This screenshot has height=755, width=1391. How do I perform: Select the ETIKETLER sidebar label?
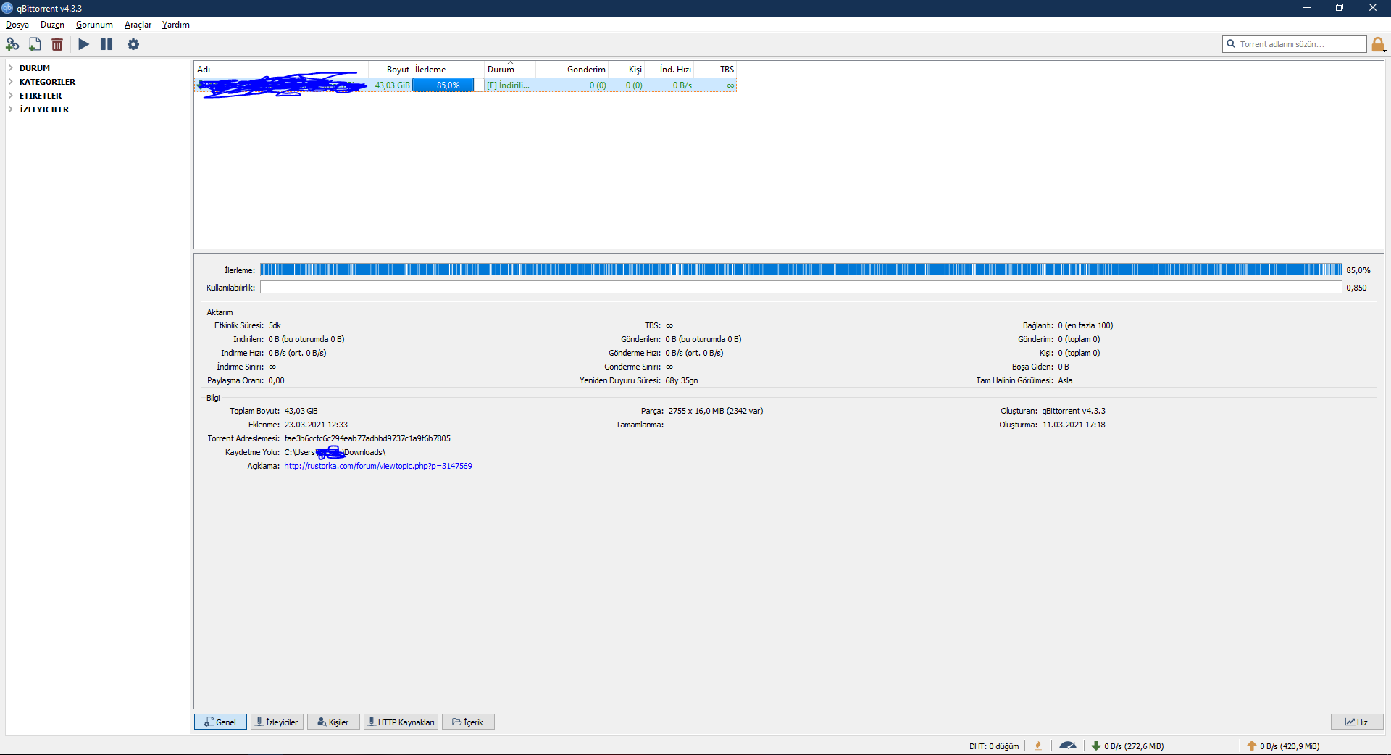click(41, 96)
